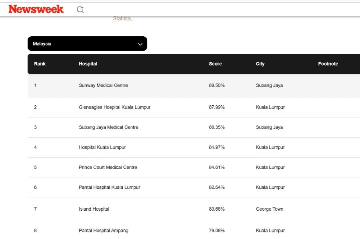Click the 84.61% score cell

pos(216,167)
